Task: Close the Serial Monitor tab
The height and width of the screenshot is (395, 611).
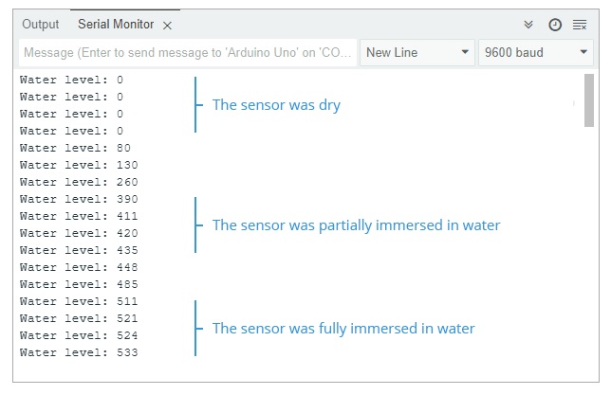Action: coord(168,25)
